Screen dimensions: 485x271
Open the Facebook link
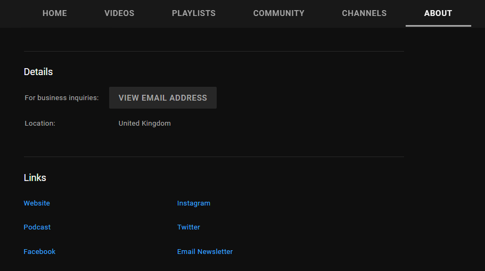point(39,251)
